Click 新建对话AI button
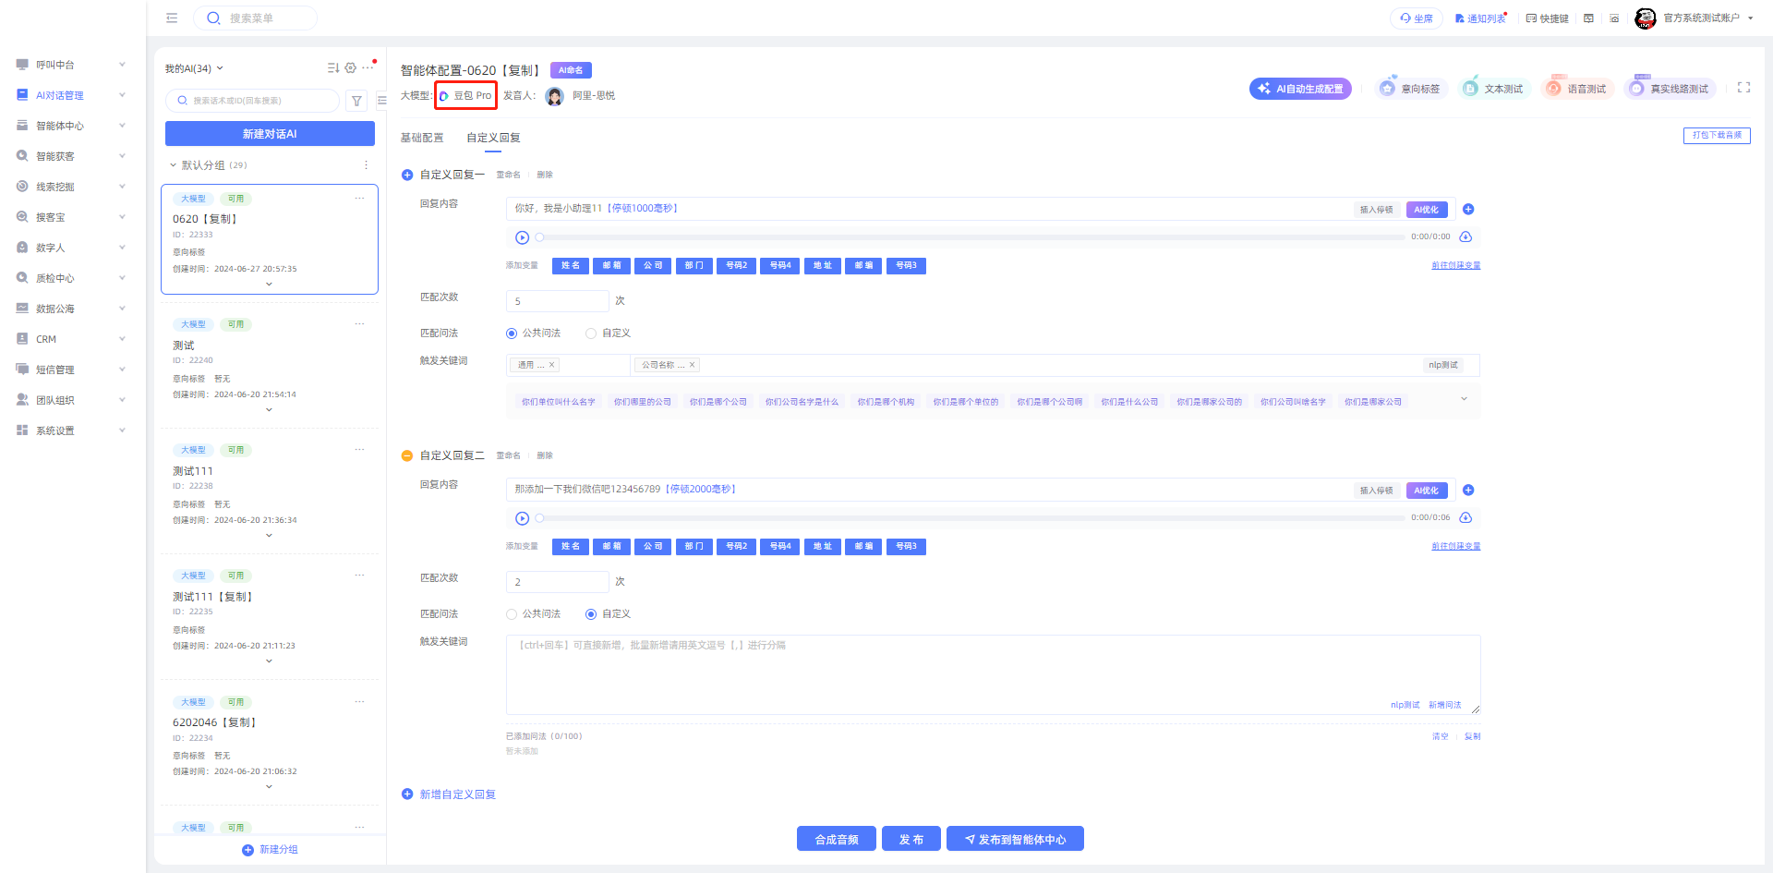Viewport: 1773px width, 873px height. point(270,134)
